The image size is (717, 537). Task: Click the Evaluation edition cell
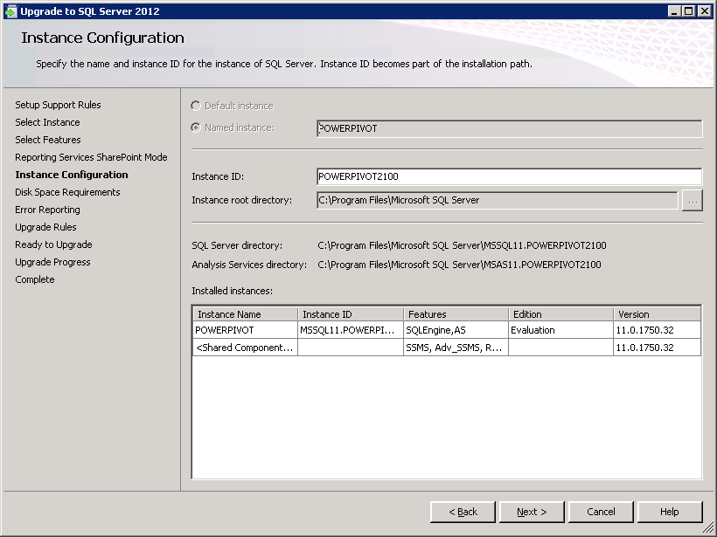pyautogui.click(x=561, y=330)
